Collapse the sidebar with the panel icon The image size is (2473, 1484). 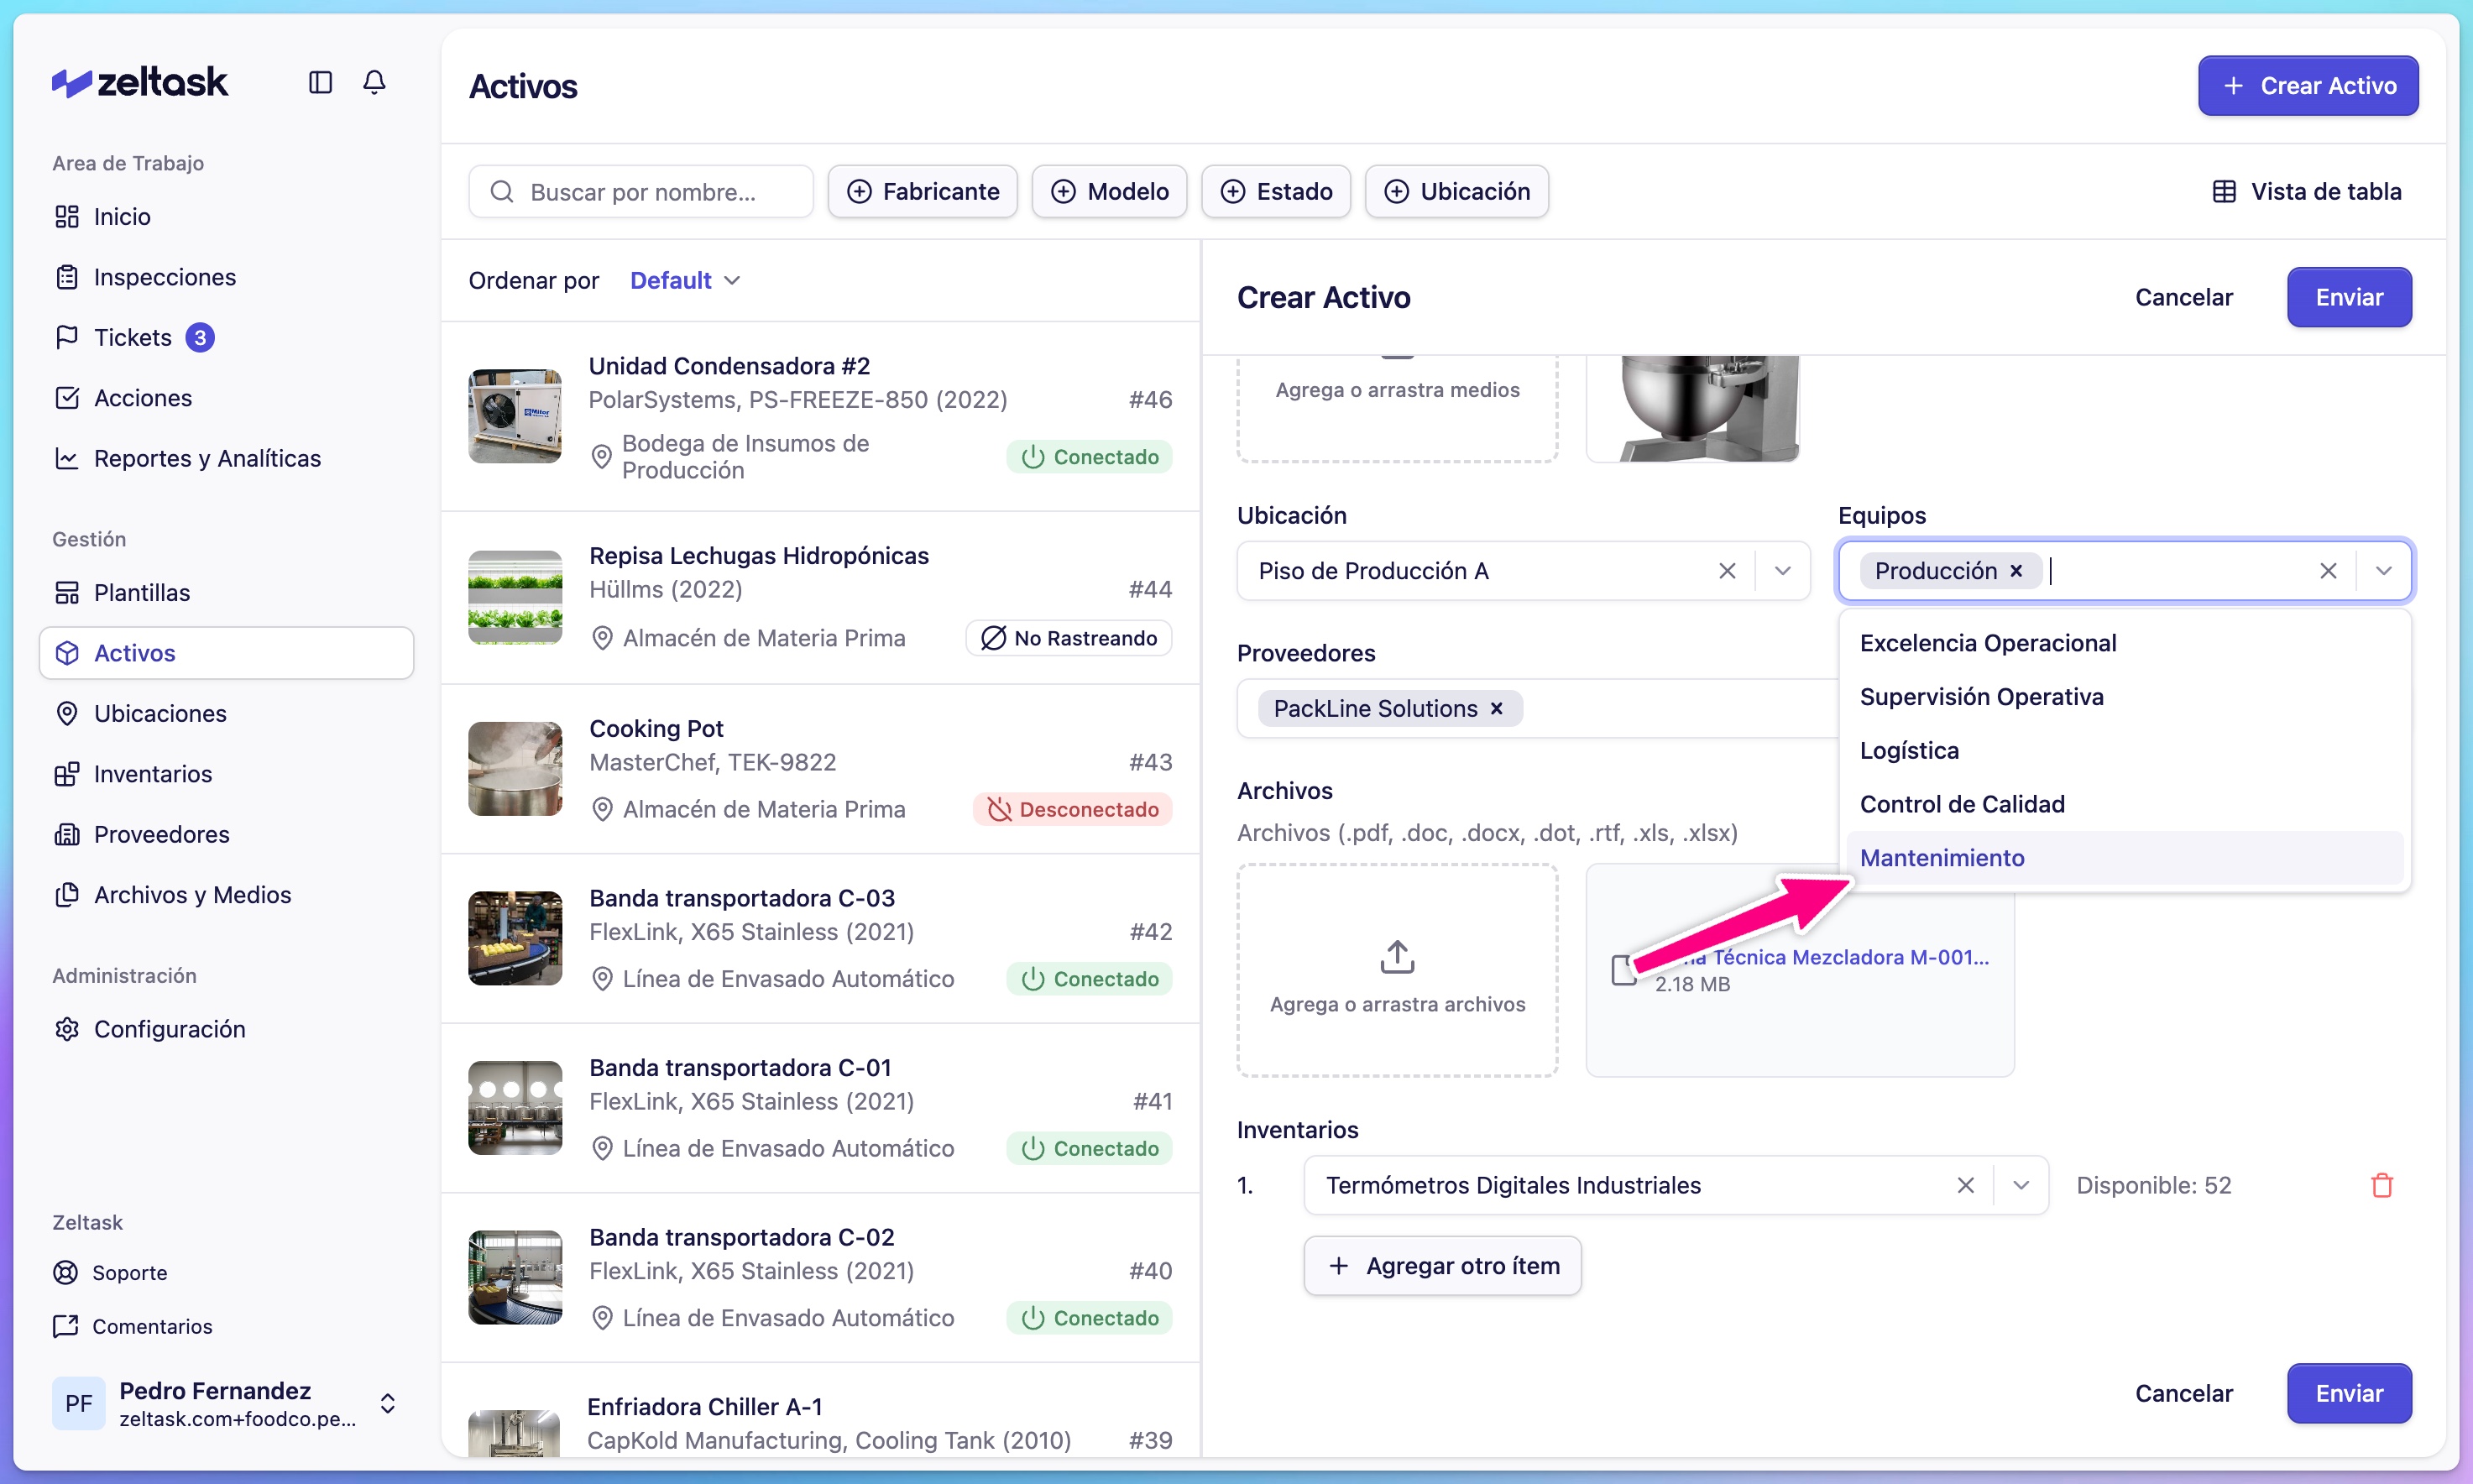[320, 82]
